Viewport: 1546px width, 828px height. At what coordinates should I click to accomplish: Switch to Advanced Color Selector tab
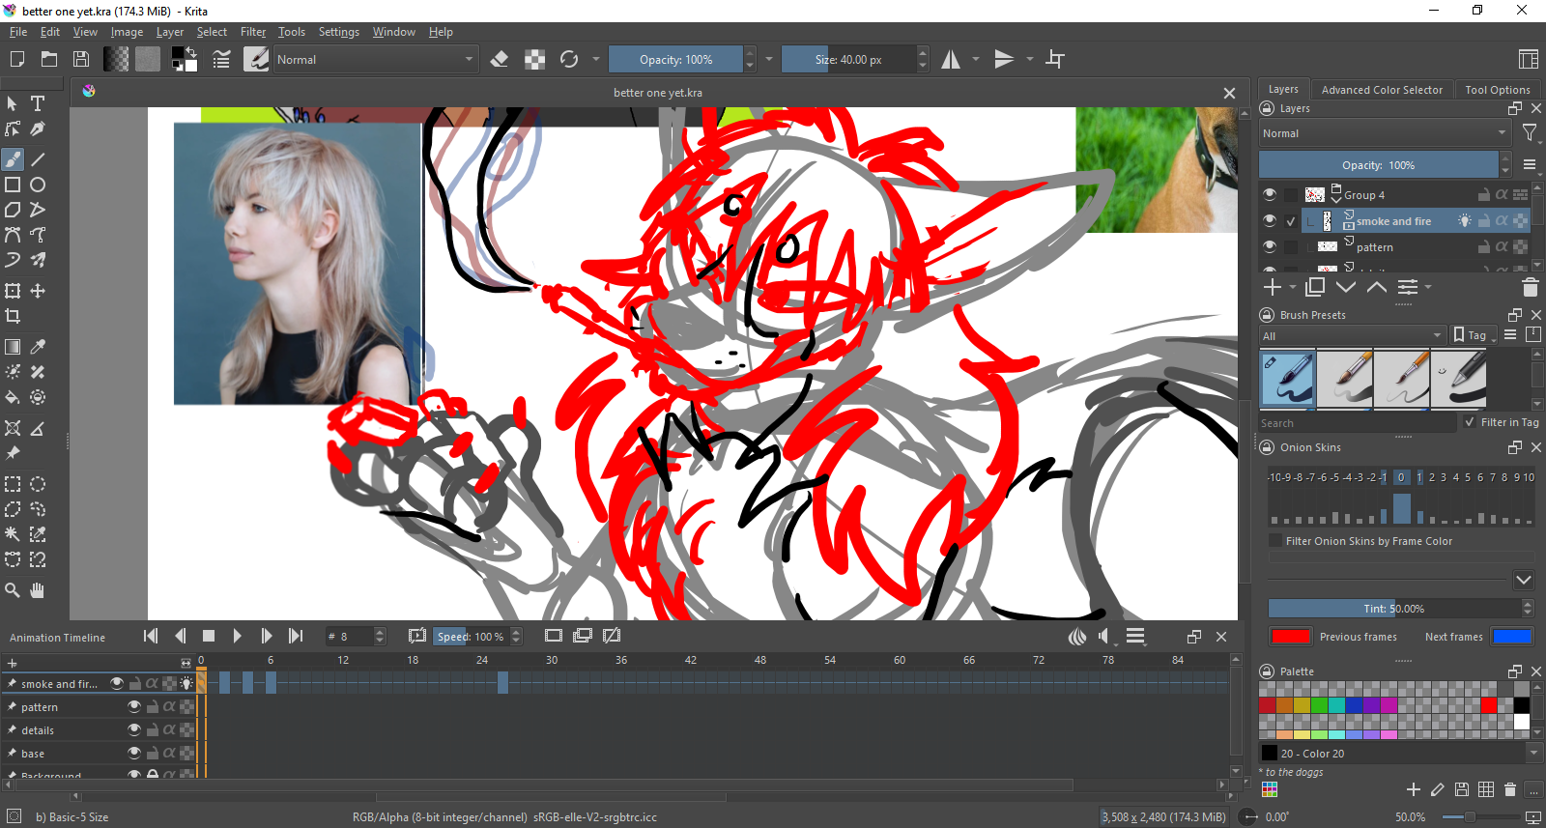pos(1381,90)
